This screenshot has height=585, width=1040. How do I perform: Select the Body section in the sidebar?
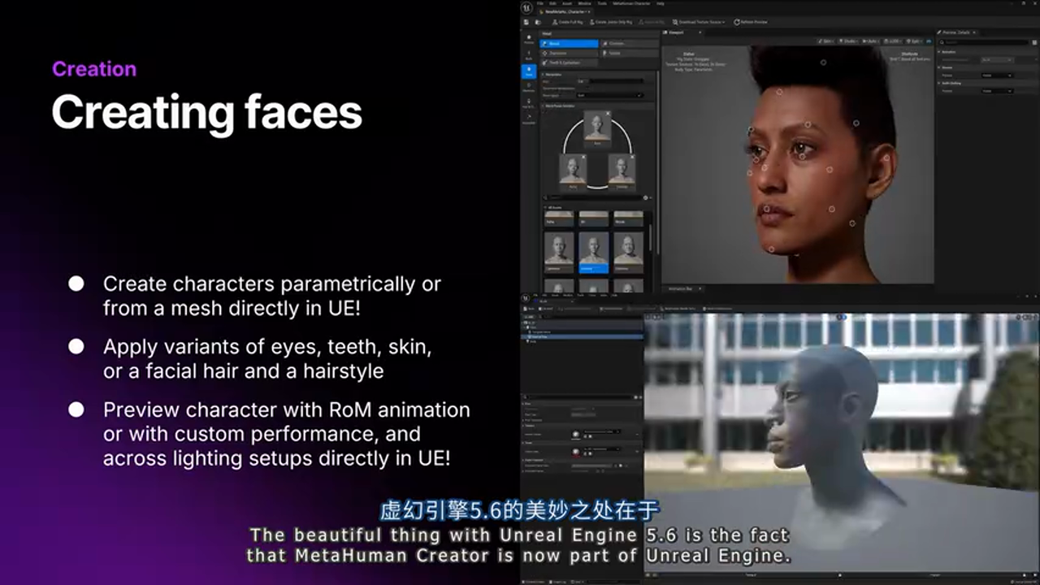pos(529,55)
